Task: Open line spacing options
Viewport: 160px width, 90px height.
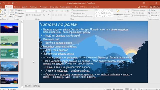Action: [68, 11]
